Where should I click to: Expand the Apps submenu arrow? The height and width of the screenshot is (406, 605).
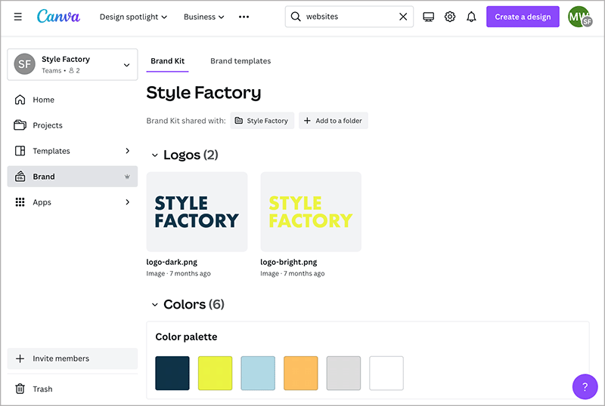click(x=127, y=201)
